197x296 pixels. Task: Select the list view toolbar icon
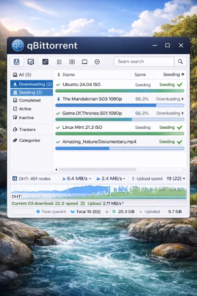(60, 62)
